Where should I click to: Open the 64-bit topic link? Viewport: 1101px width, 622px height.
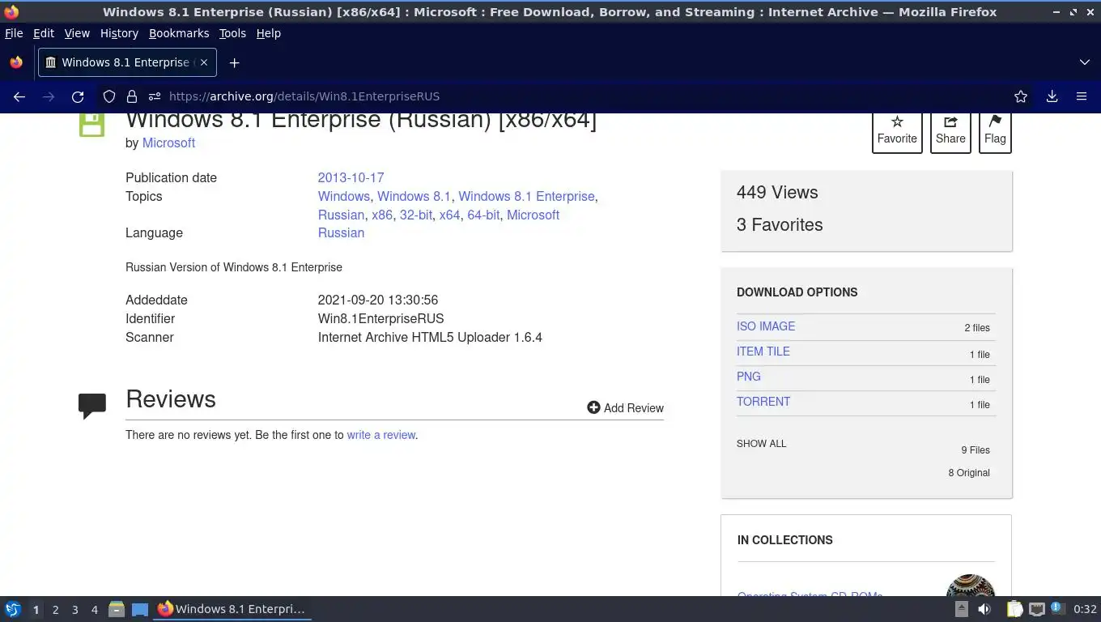[483, 215]
